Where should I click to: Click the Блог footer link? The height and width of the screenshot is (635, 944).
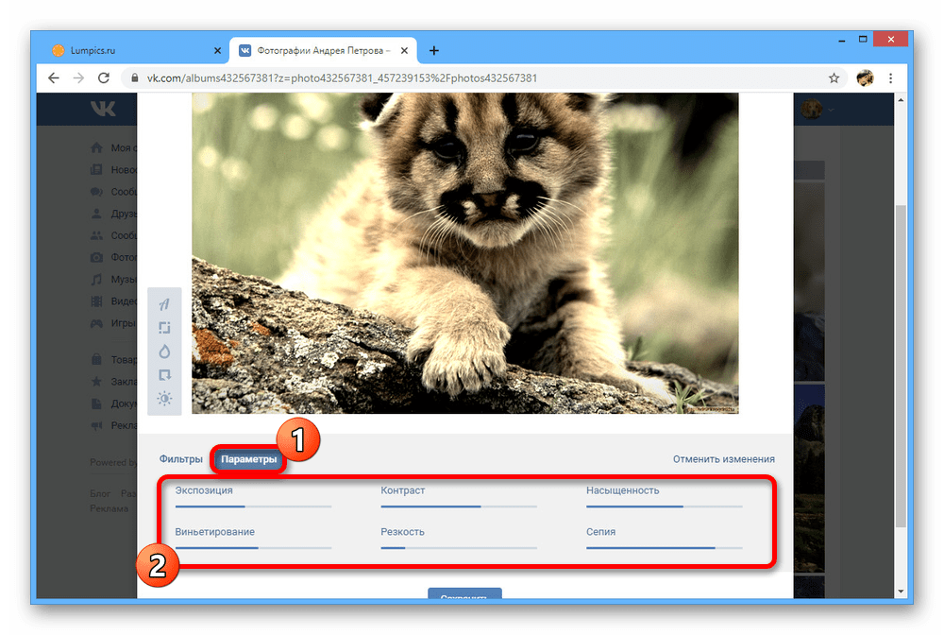pos(100,493)
